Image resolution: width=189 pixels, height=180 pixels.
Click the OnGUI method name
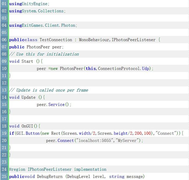coord(27,126)
